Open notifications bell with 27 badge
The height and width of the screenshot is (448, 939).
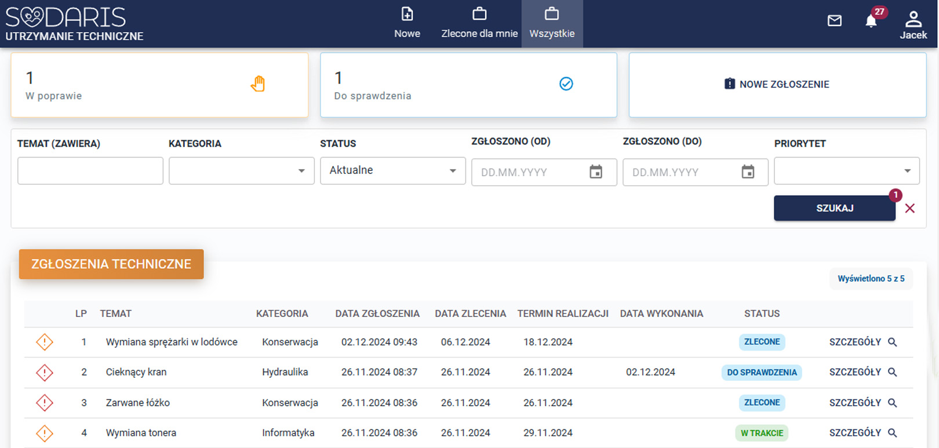coord(871,21)
